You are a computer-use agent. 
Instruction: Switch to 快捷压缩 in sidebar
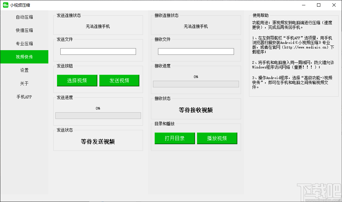(x=24, y=30)
